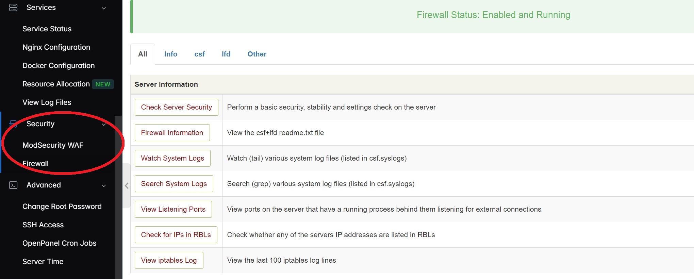Image resolution: width=694 pixels, height=279 pixels.
Task: Open View Log Files
Action: 47,102
